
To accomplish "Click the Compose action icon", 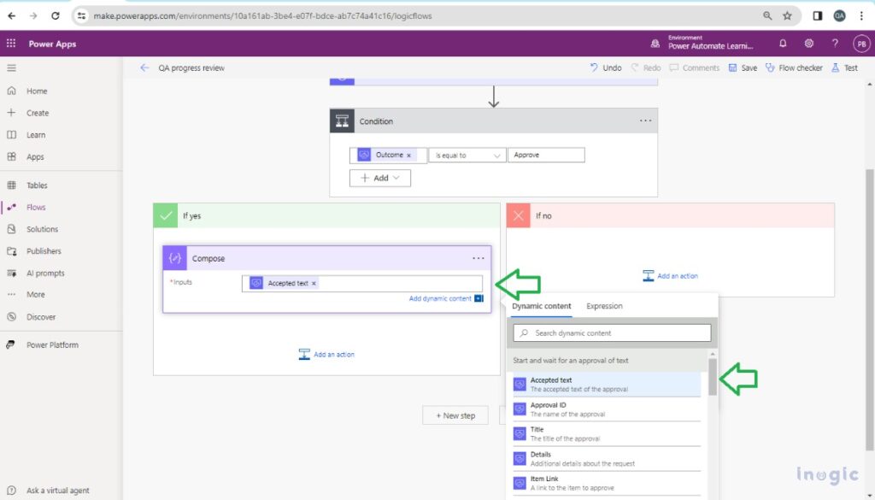I will point(175,258).
